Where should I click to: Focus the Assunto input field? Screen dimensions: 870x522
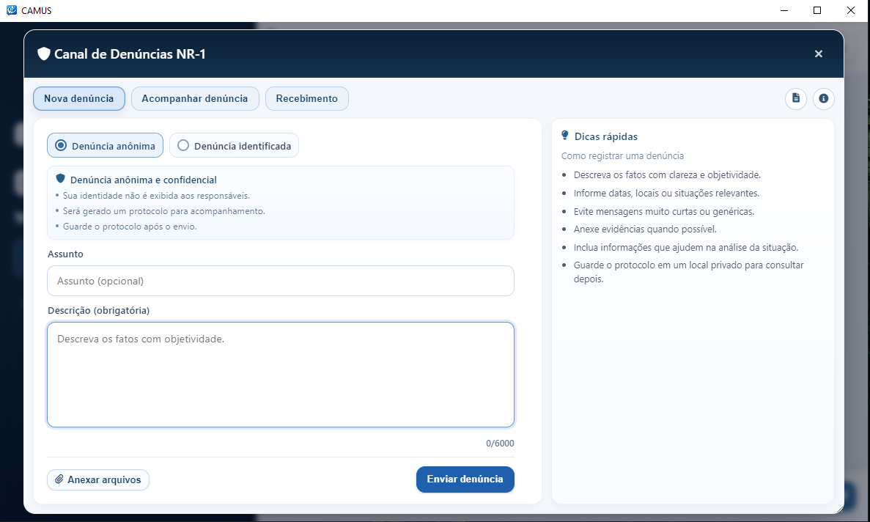click(281, 281)
